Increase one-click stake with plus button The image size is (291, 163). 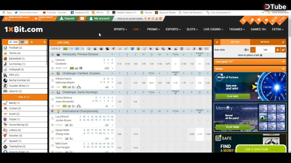277,50
